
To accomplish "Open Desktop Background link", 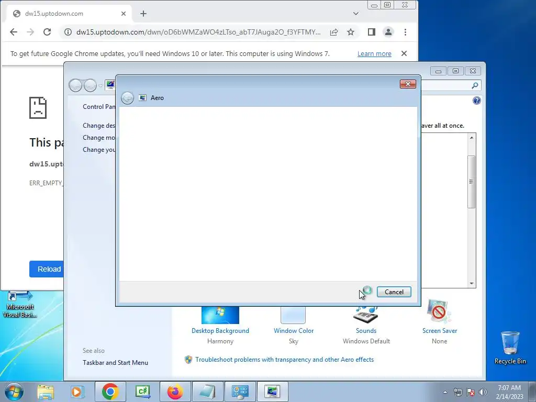I will tap(220, 331).
